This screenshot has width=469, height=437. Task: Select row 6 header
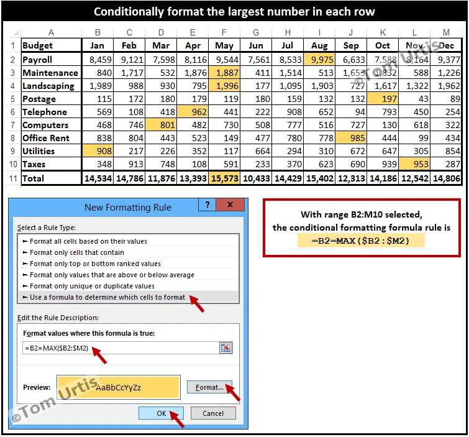click(12, 112)
